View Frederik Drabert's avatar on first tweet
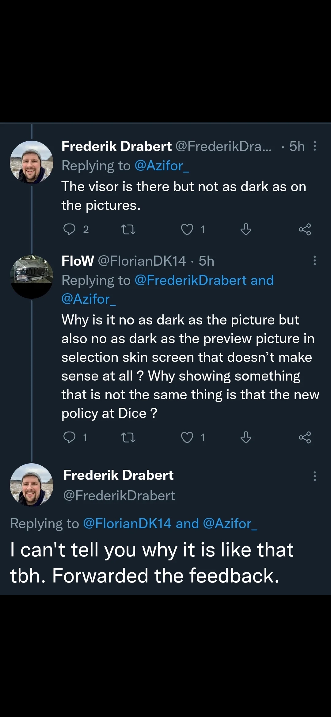331x717 pixels. [32, 162]
